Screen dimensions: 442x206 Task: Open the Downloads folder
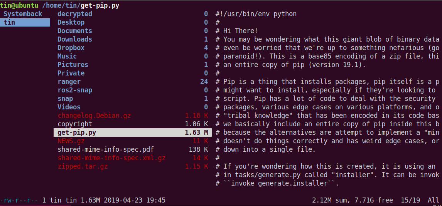click(133, 39)
